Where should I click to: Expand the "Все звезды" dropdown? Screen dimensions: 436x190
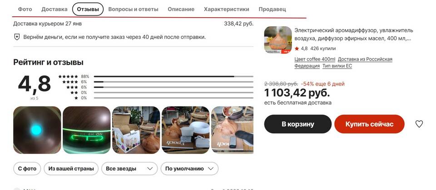(x=129, y=169)
